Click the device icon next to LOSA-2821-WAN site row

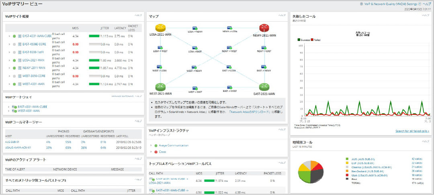click(20, 60)
